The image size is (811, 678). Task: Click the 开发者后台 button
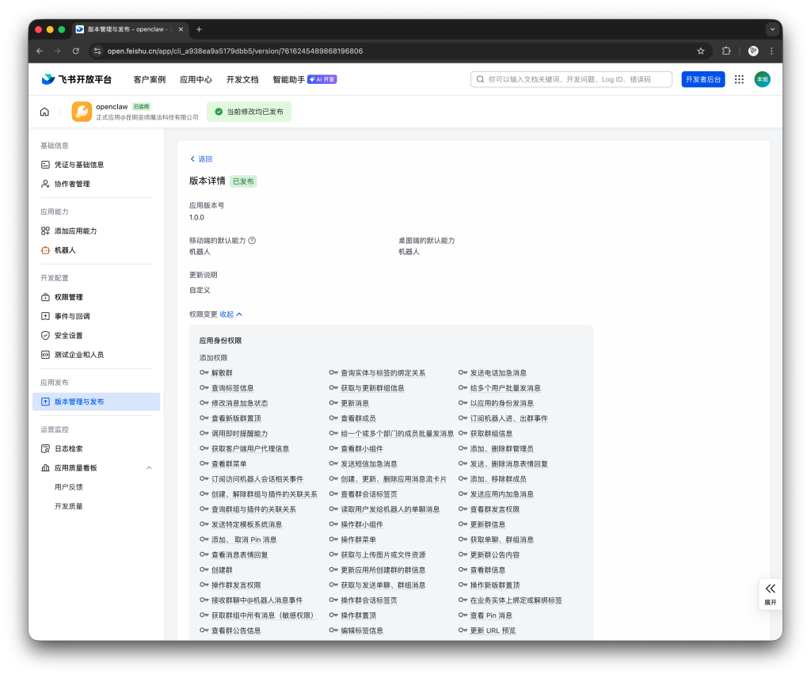pyautogui.click(x=702, y=79)
